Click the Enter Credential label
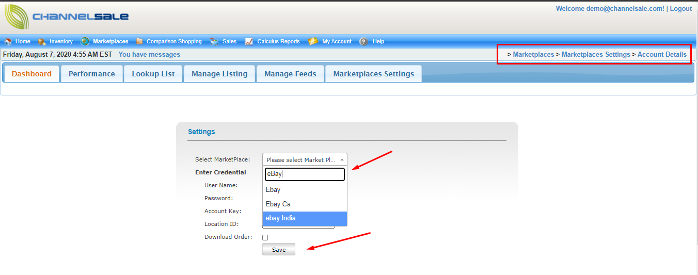Screen dimensions: 698x275 220,172
